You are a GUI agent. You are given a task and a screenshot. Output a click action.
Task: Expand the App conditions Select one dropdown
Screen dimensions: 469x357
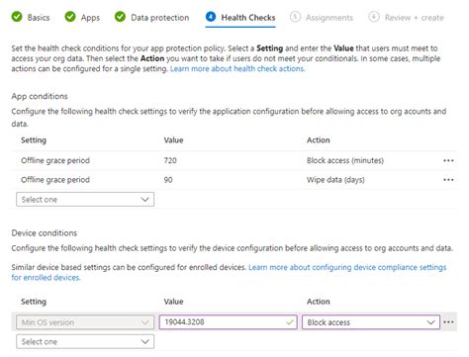(85, 200)
